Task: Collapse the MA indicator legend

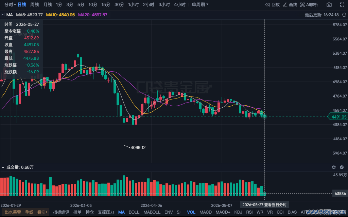Action: point(3,15)
